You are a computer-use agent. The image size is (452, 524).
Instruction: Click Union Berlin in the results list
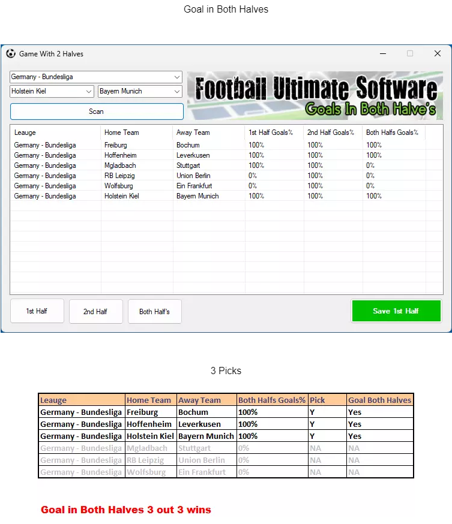click(193, 176)
